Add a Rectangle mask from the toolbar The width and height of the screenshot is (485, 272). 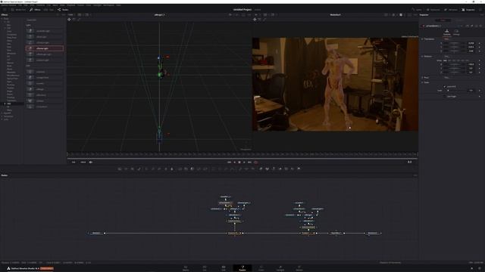point(213,168)
